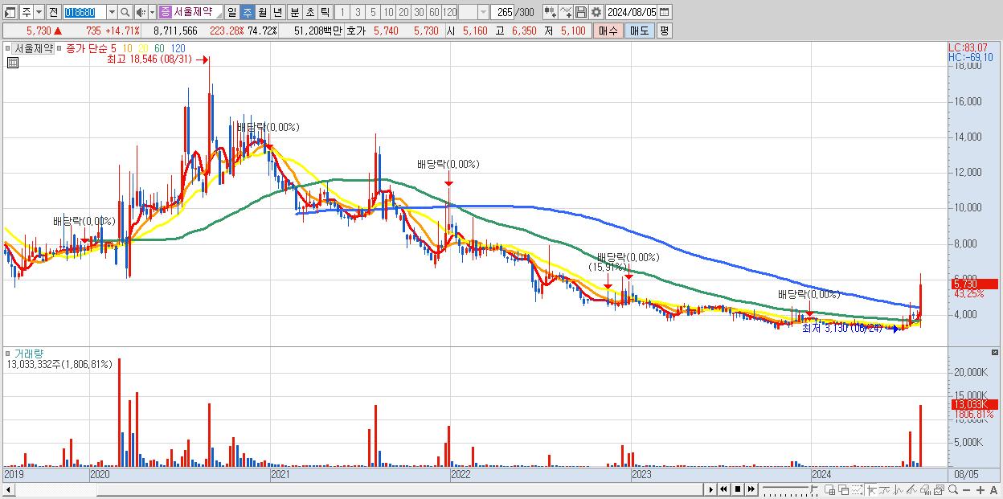Select the 틱 tick period toggle
Image resolution: width=1003 pixels, height=499 pixels.
tap(325, 12)
